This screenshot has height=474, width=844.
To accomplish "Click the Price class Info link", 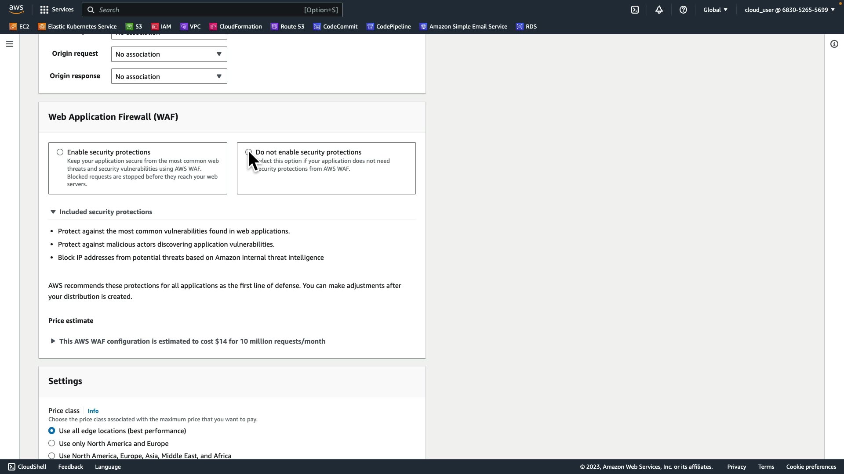I will [x=93, y=411].
